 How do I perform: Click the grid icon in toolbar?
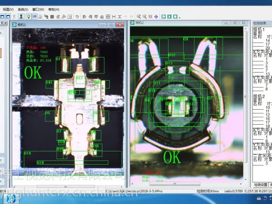[x=52, y=17]
